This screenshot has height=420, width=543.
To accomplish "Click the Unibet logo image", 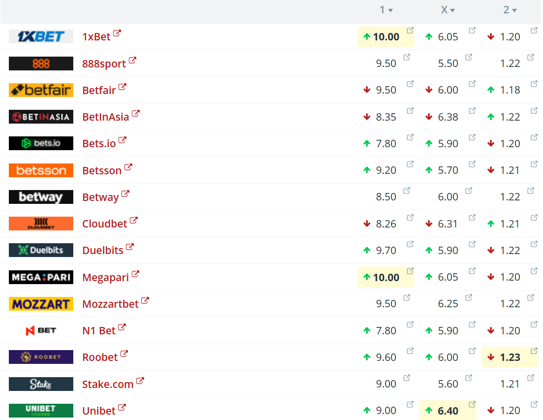I will [41, 411].
